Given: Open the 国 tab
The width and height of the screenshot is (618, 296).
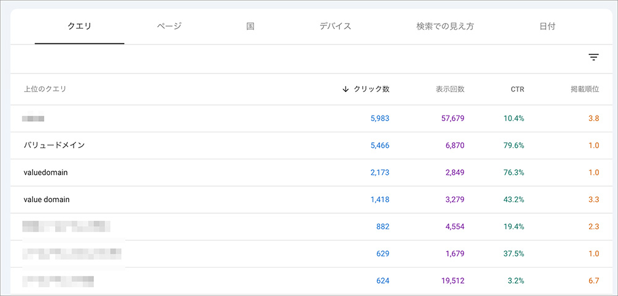Looking at the screenshot, I should (x=250, y=27).
